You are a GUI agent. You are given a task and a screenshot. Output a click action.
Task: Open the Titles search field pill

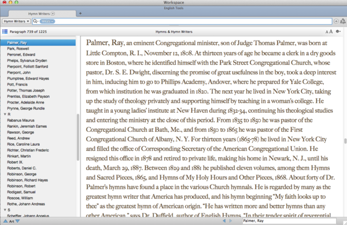pyautogui.click(x=47, y=21)
